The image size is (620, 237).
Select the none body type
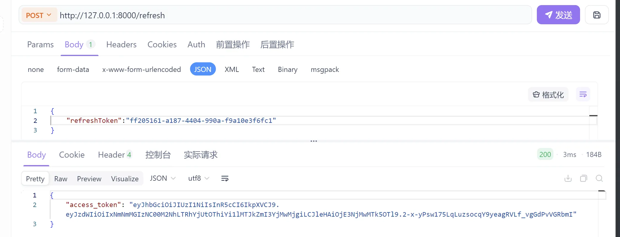click(36, 70)
